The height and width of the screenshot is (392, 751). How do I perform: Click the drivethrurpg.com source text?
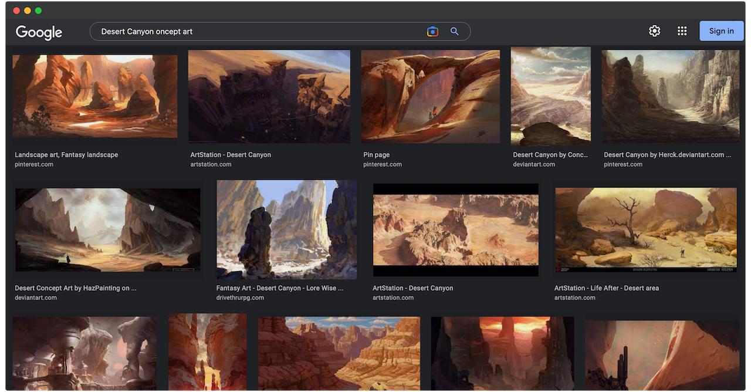[x=240, y=298]
